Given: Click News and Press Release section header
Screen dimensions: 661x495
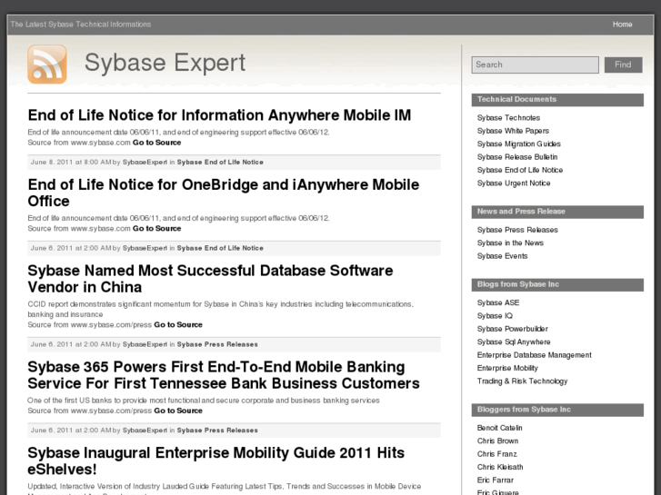Looking at the screenshot, I should 557,212.
